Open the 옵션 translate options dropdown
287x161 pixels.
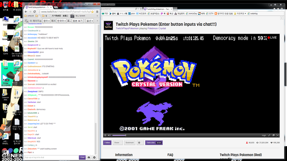(90, 21)
